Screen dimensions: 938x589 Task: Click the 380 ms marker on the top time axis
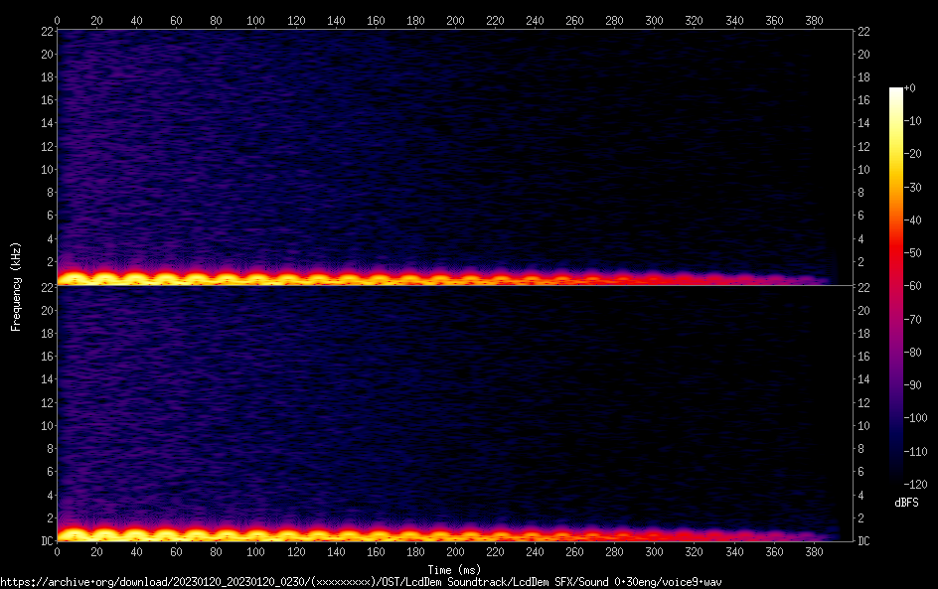pos(814,20)
